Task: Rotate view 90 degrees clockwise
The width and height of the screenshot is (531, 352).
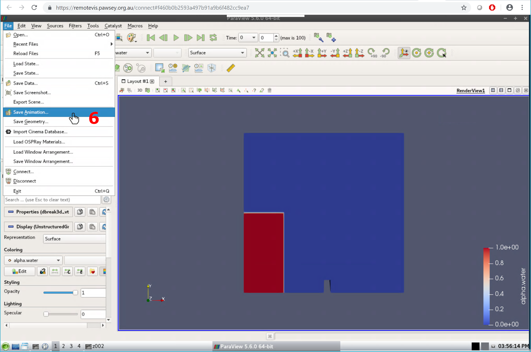Action: (x=372, y=53)
